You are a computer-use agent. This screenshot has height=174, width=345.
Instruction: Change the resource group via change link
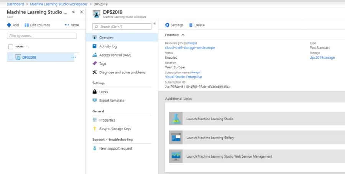click(x=192, y=43)
